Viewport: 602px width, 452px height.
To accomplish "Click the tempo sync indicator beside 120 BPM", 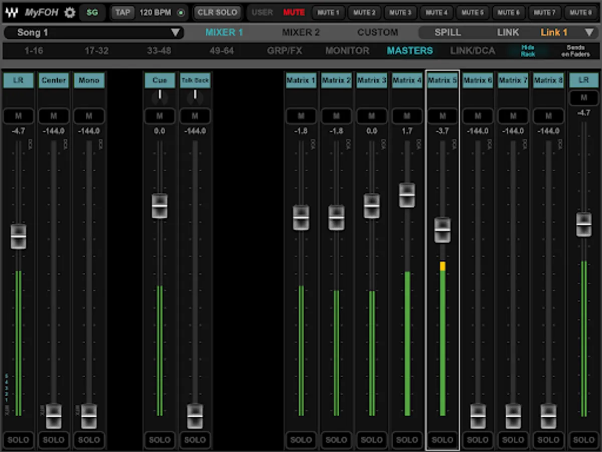I will [181, 13].
